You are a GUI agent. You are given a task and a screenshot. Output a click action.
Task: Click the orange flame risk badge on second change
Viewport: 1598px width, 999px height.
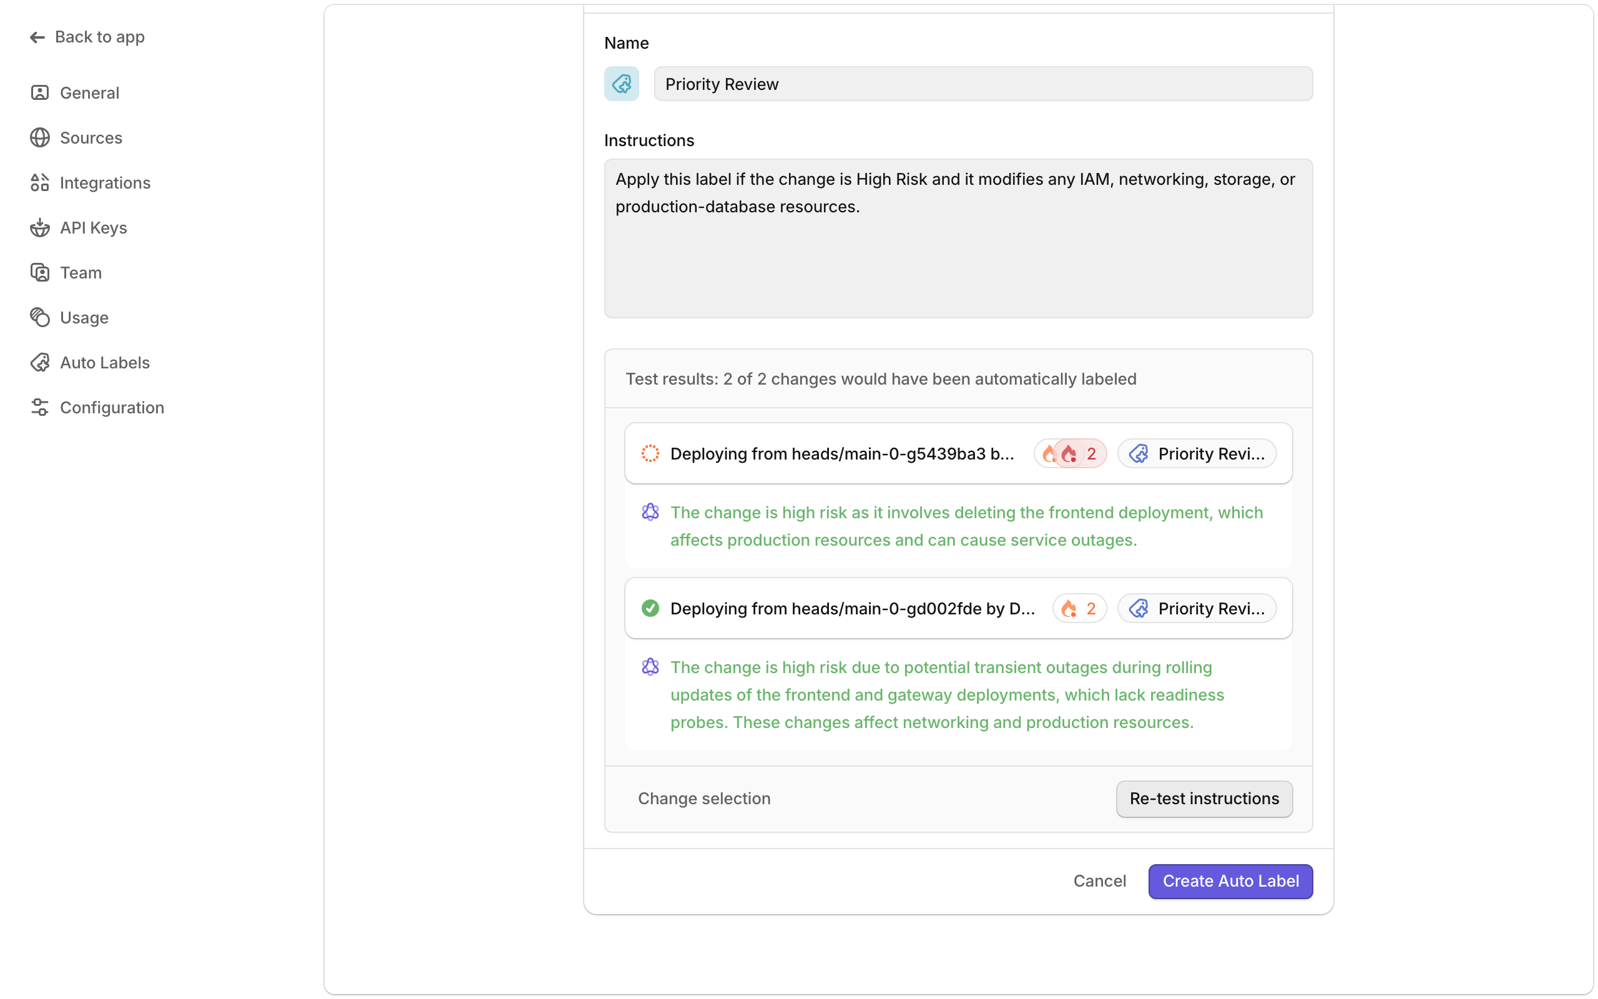pos(1079,609)
